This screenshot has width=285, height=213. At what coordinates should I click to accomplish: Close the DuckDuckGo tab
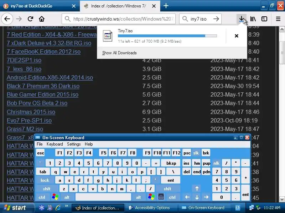point(74,6)
